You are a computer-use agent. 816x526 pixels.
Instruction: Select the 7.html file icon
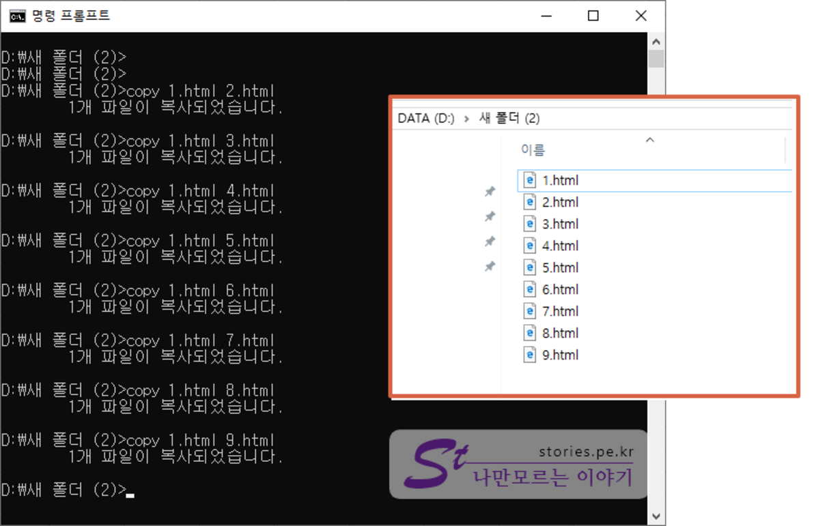pyautogui.click(x=529, y=311)
